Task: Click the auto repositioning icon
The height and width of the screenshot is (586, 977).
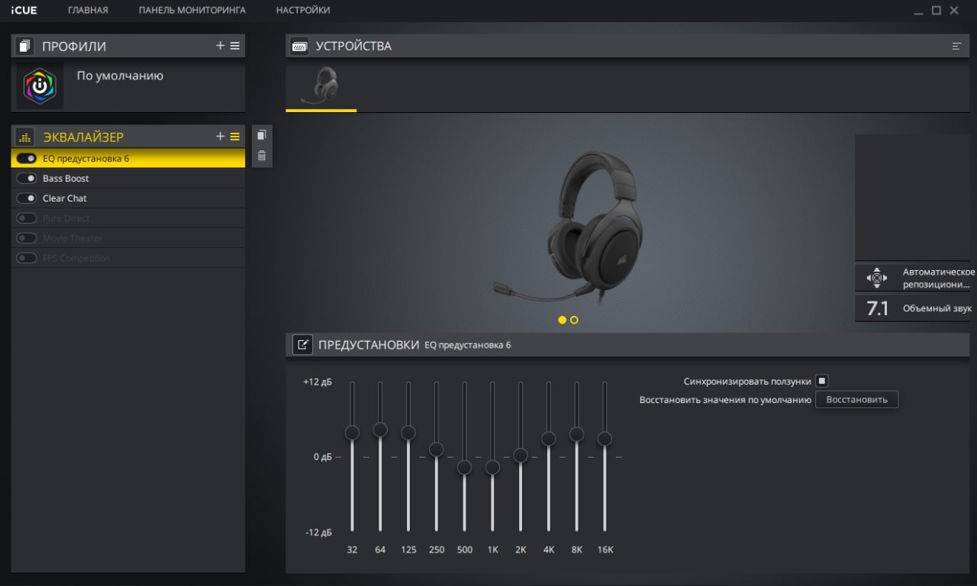Action: [x=876, y=278]
